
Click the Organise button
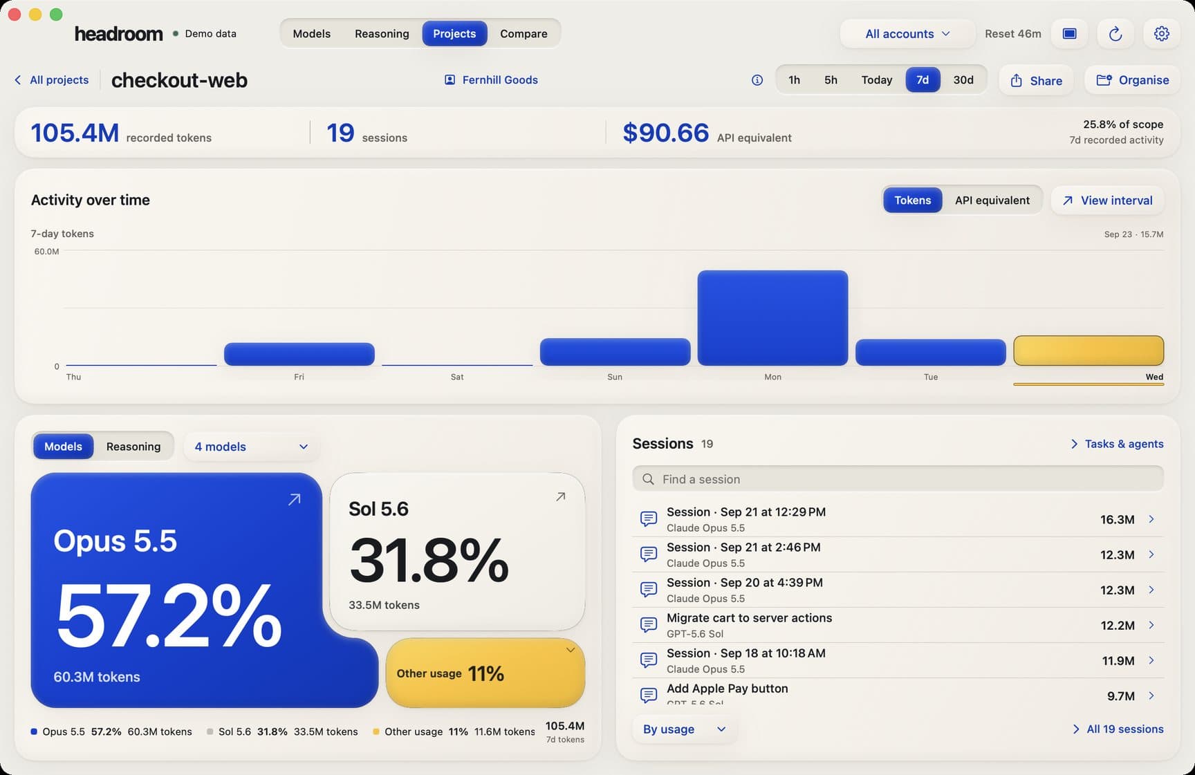pos(1132,80)
